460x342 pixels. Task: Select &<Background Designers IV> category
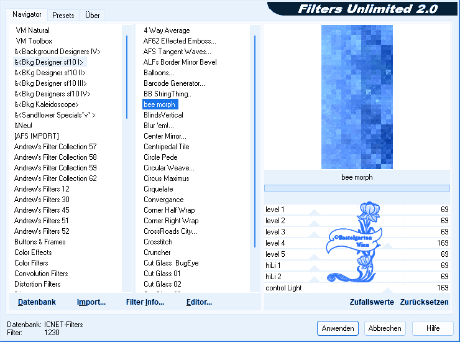click(57, 52)
